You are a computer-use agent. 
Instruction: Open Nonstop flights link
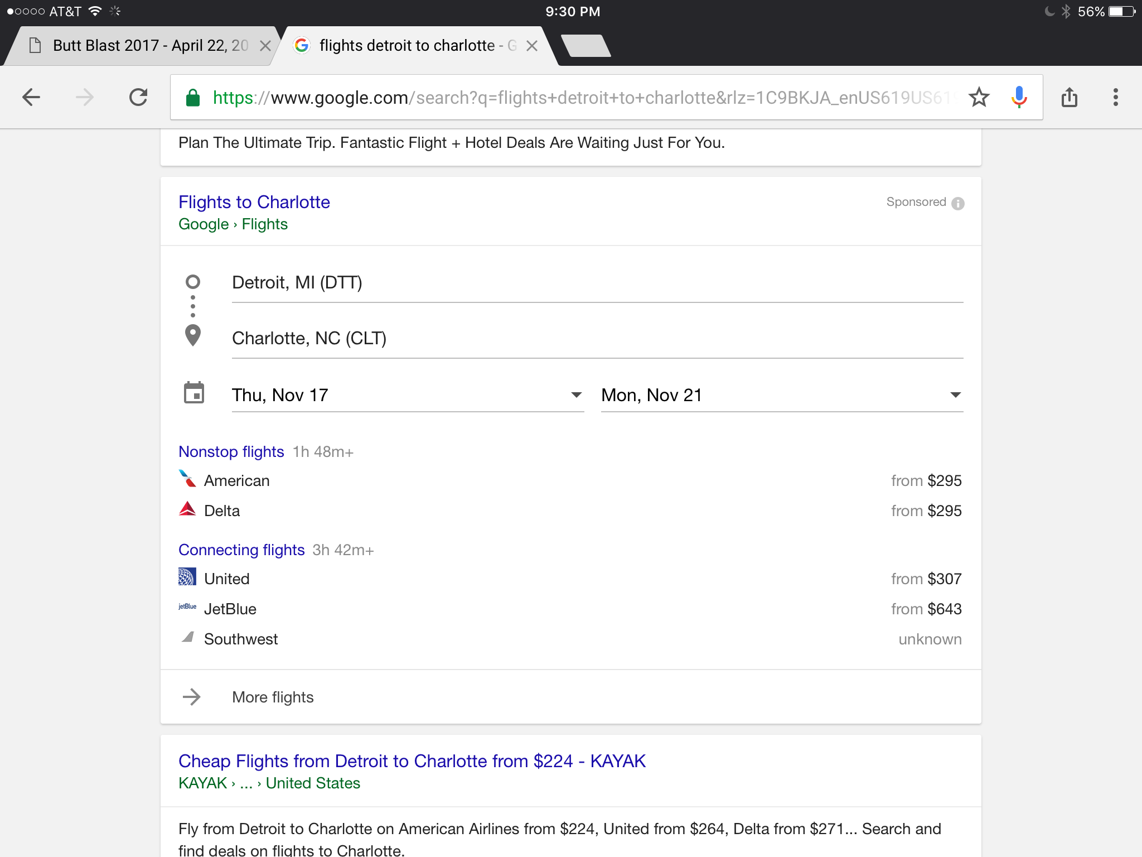coord(231,452)
